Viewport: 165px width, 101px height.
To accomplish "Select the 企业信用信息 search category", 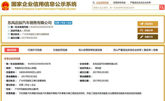I will point(102,3).
